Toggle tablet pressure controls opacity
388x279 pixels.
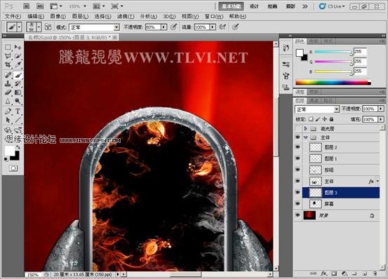[174, 27]
